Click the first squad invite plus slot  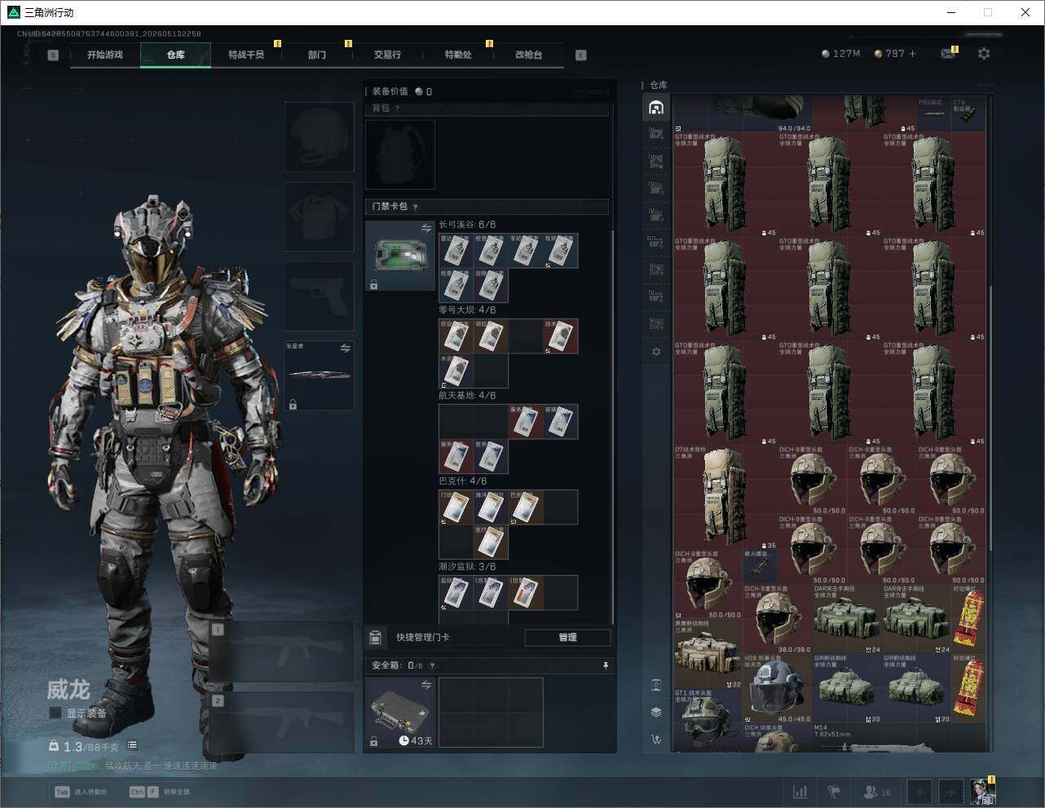(919, 792)
